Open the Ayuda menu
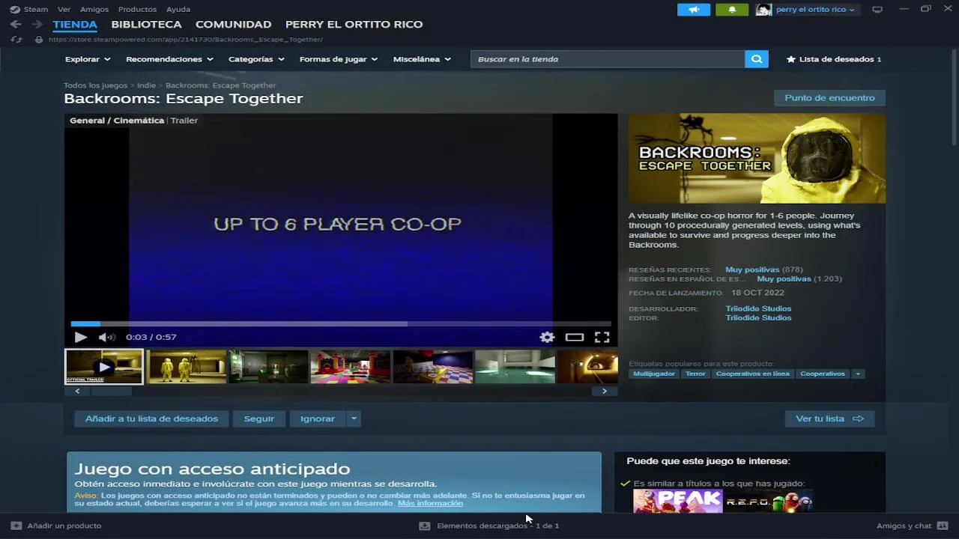This screenshot has height=539, width=959. pyautogui.click(x=178, y=10)
